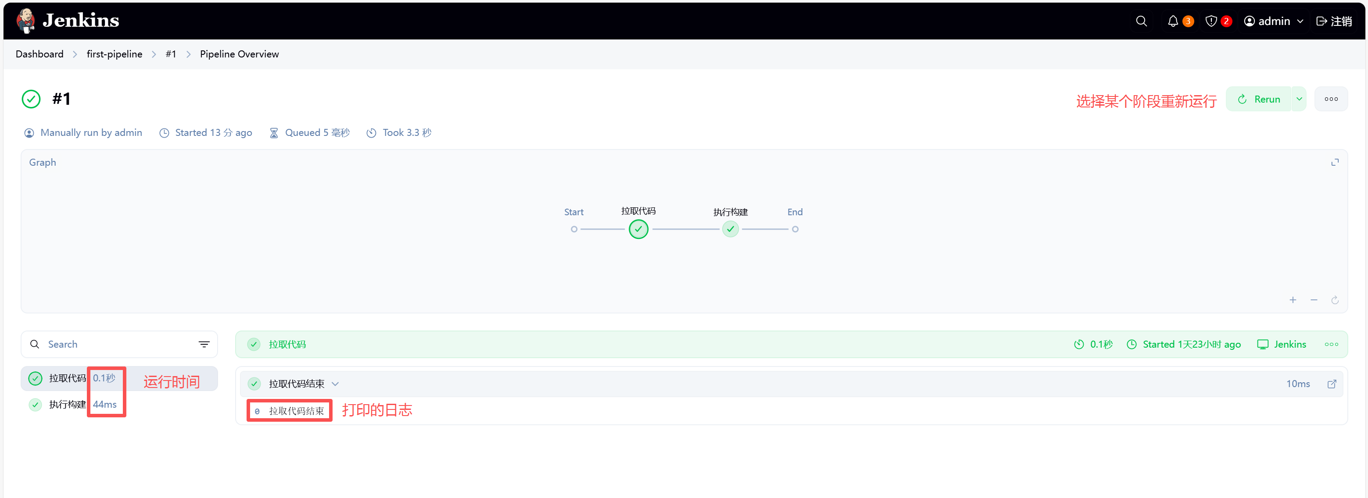Open build overflow menu with three dots
Viewport: 1368px width, 498px height.
point(1331,99)
